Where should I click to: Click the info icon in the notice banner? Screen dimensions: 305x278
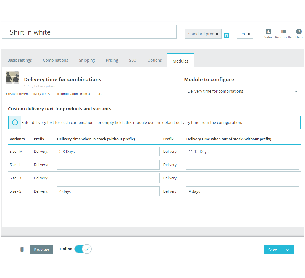pos(15,122)
